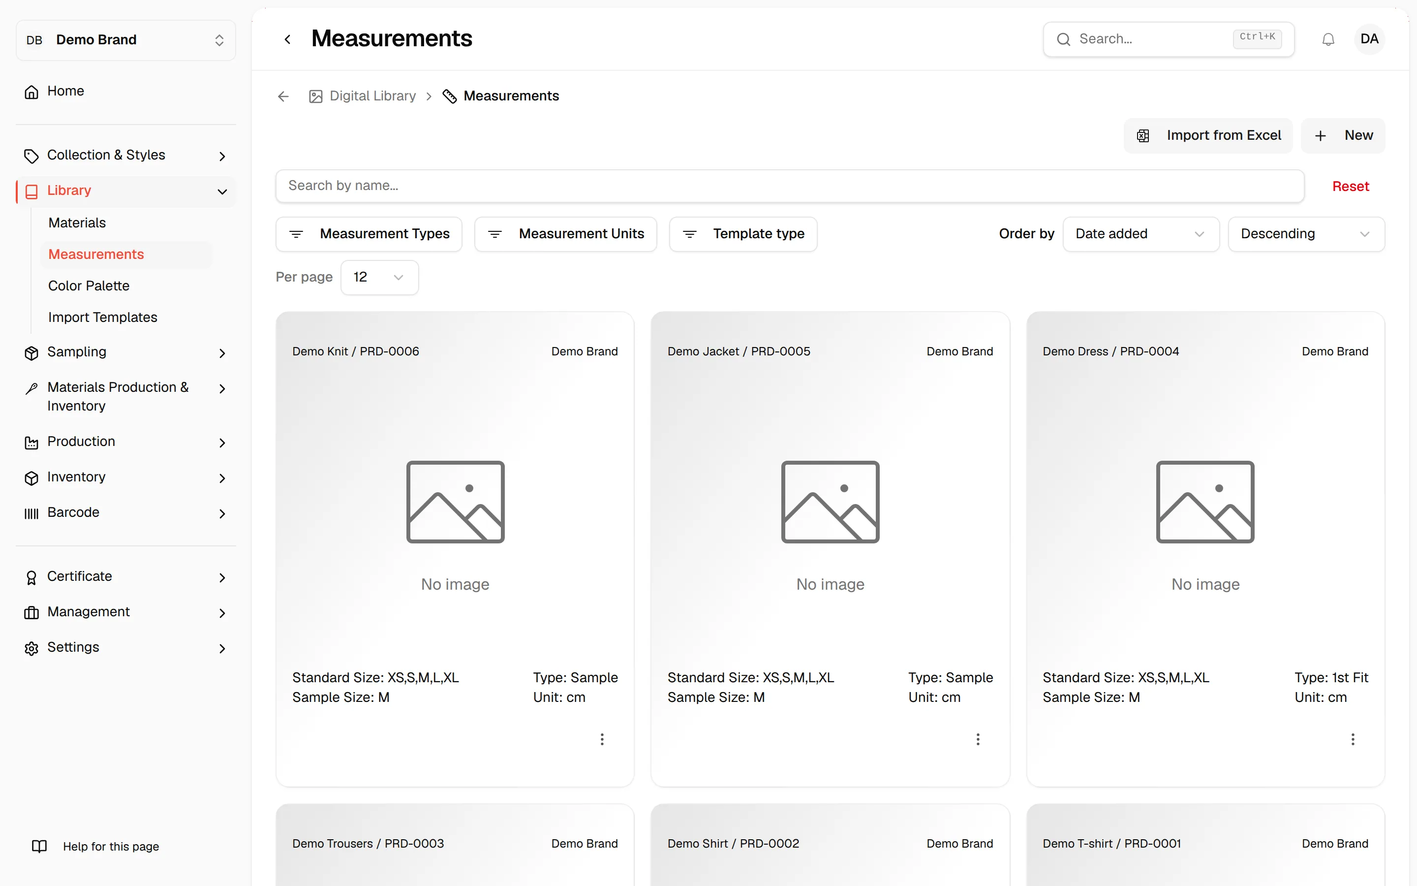Click Import from Excel button
The width and height of the screenshot is (1417, 886).
tap(1207, 135)
